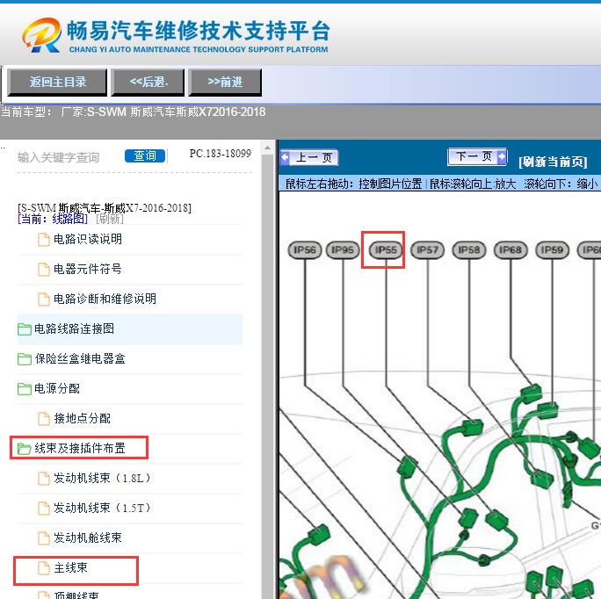The height and width of the screenshot is (599, 601).
Task: Click the 返回主目录 button
Action: coord(57,82)
